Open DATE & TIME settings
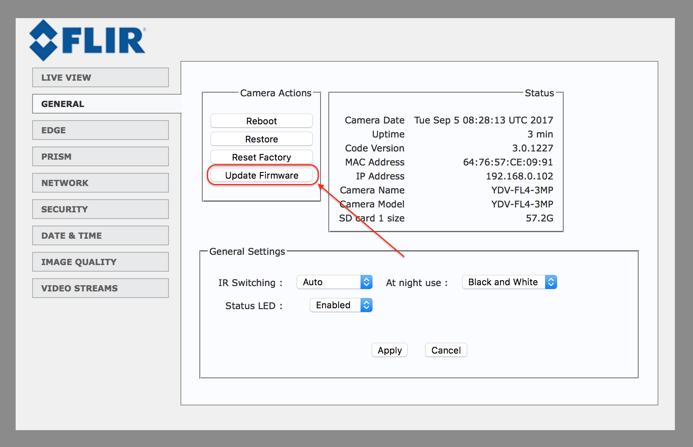 pyautogui.click(x=101, y=235)
